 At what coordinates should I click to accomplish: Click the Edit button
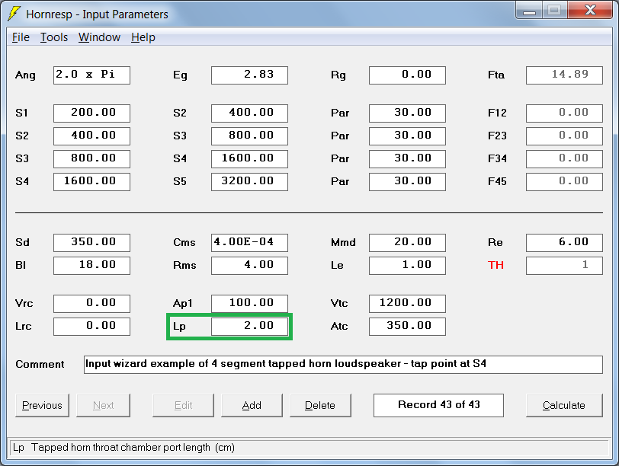pos(183,405)
